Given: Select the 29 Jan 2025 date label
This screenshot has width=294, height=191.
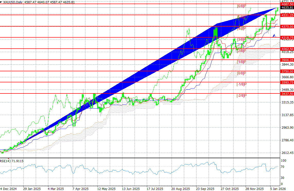Looking at the screenshot, I should click(32, 189).
